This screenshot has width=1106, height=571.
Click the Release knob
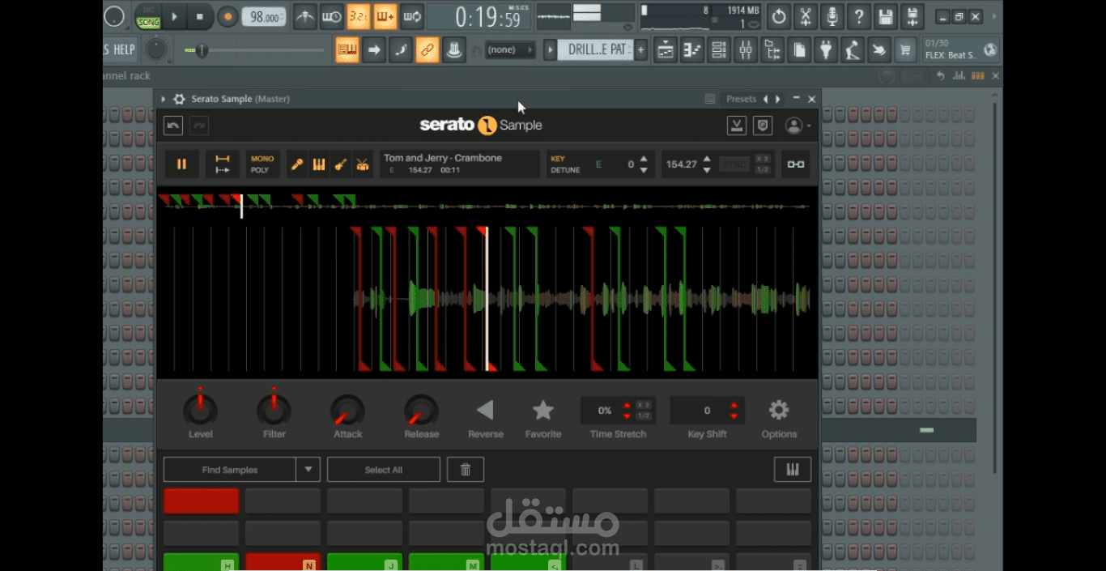421,411
